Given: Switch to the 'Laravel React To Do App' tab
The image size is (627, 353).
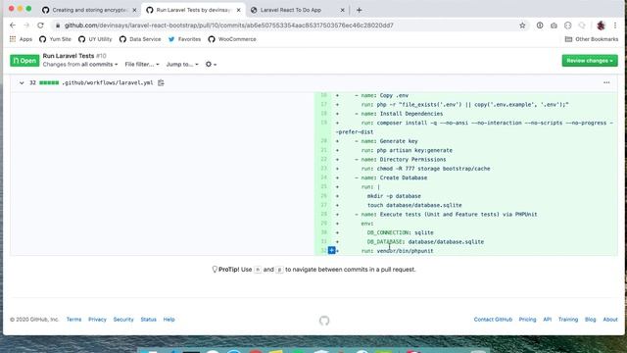Looking at the screenshot, I should 298,10.
